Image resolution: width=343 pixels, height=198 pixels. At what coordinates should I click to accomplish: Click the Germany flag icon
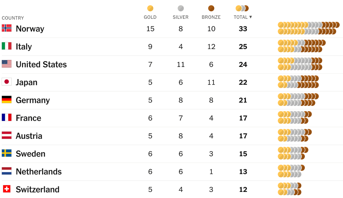(7, 100)
